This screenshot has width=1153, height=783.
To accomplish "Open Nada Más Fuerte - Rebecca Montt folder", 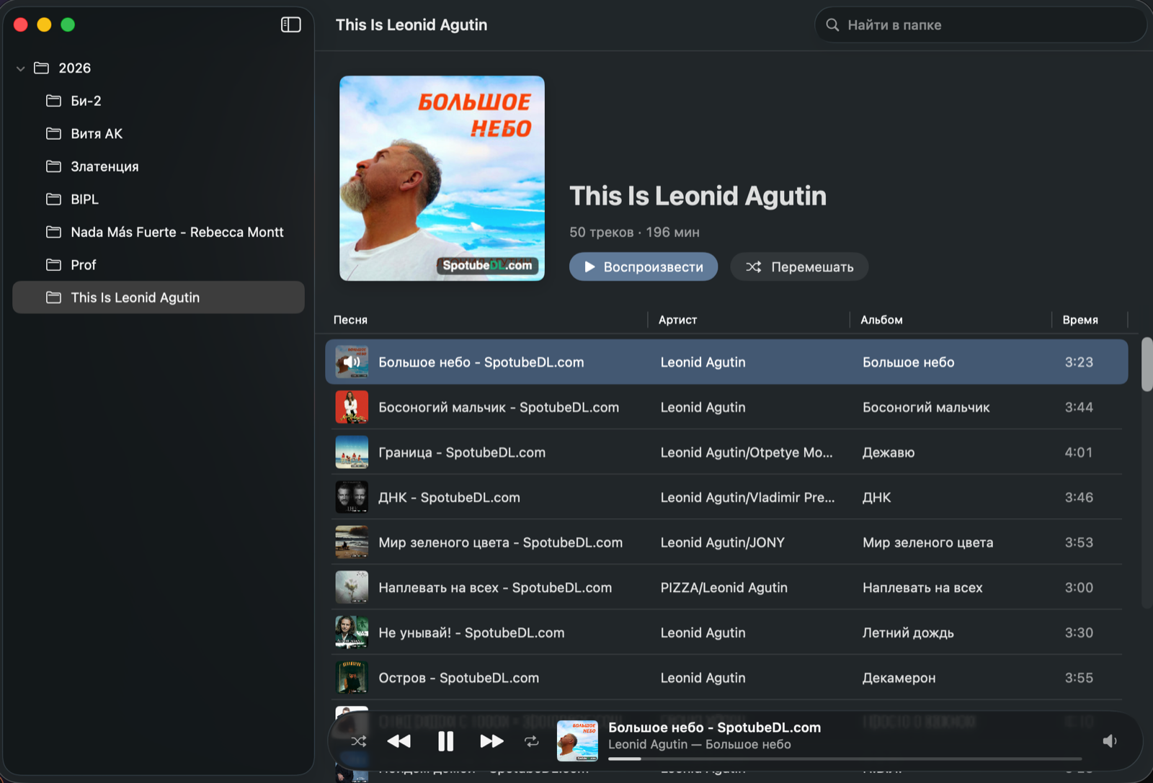I will 159,232.
